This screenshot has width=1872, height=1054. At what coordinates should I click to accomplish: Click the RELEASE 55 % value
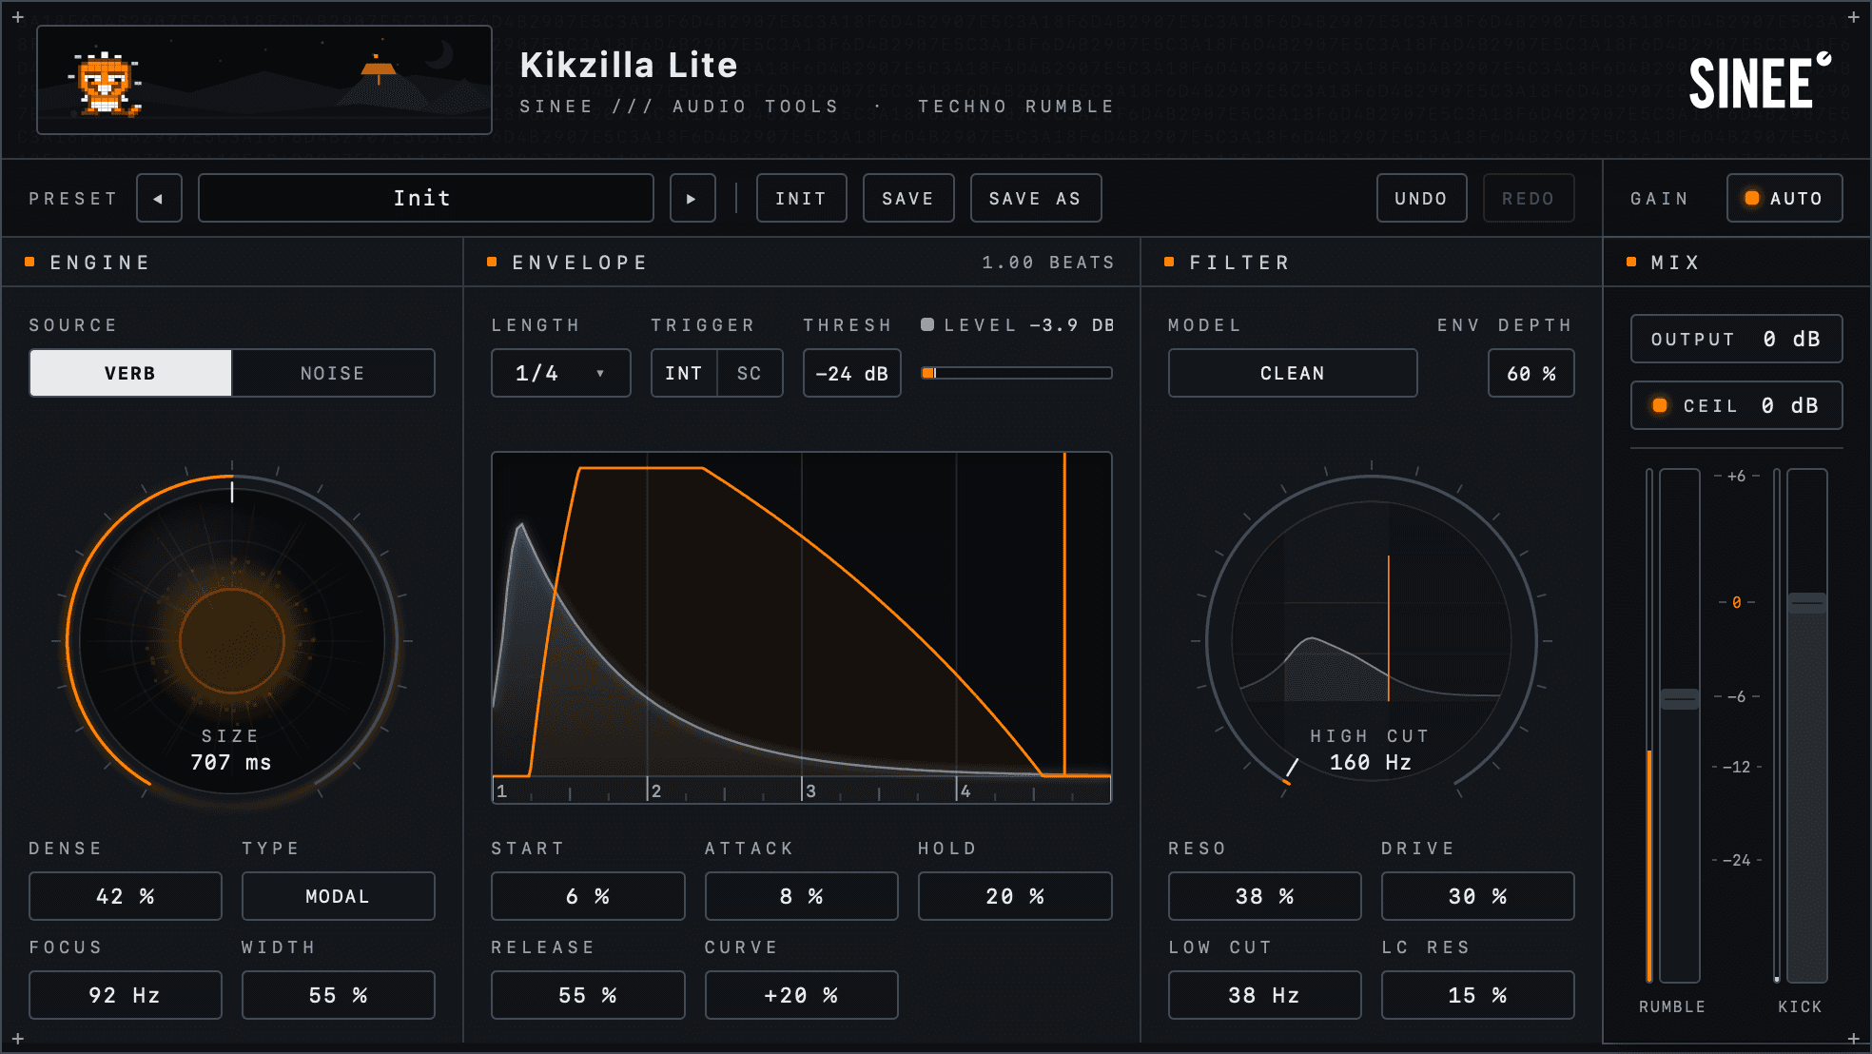(588, 995)
